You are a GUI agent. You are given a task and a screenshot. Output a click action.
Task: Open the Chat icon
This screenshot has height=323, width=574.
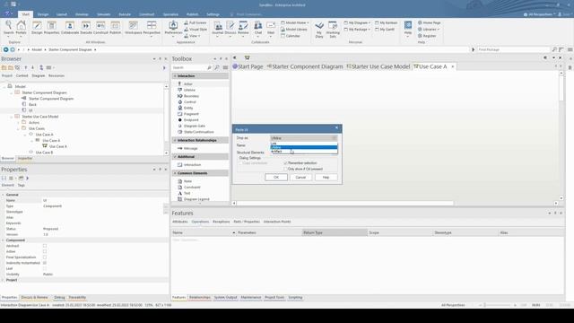[258, 29]
